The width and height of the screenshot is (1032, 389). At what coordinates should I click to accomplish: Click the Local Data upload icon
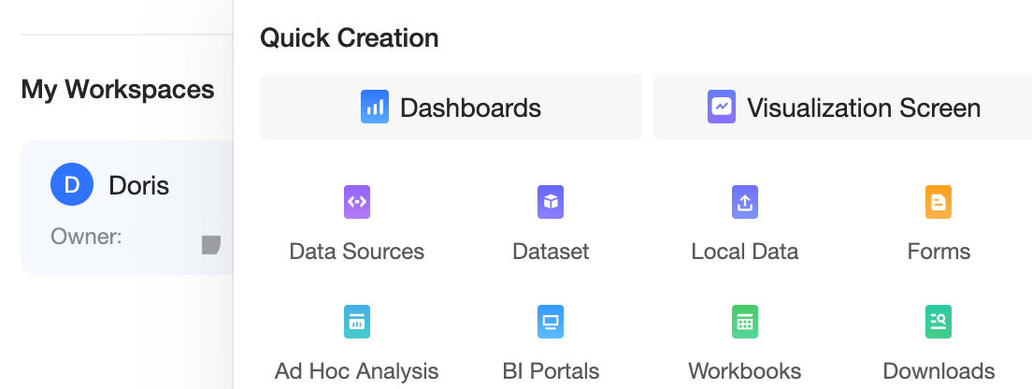pyautogui.click(x=745, y=202)
